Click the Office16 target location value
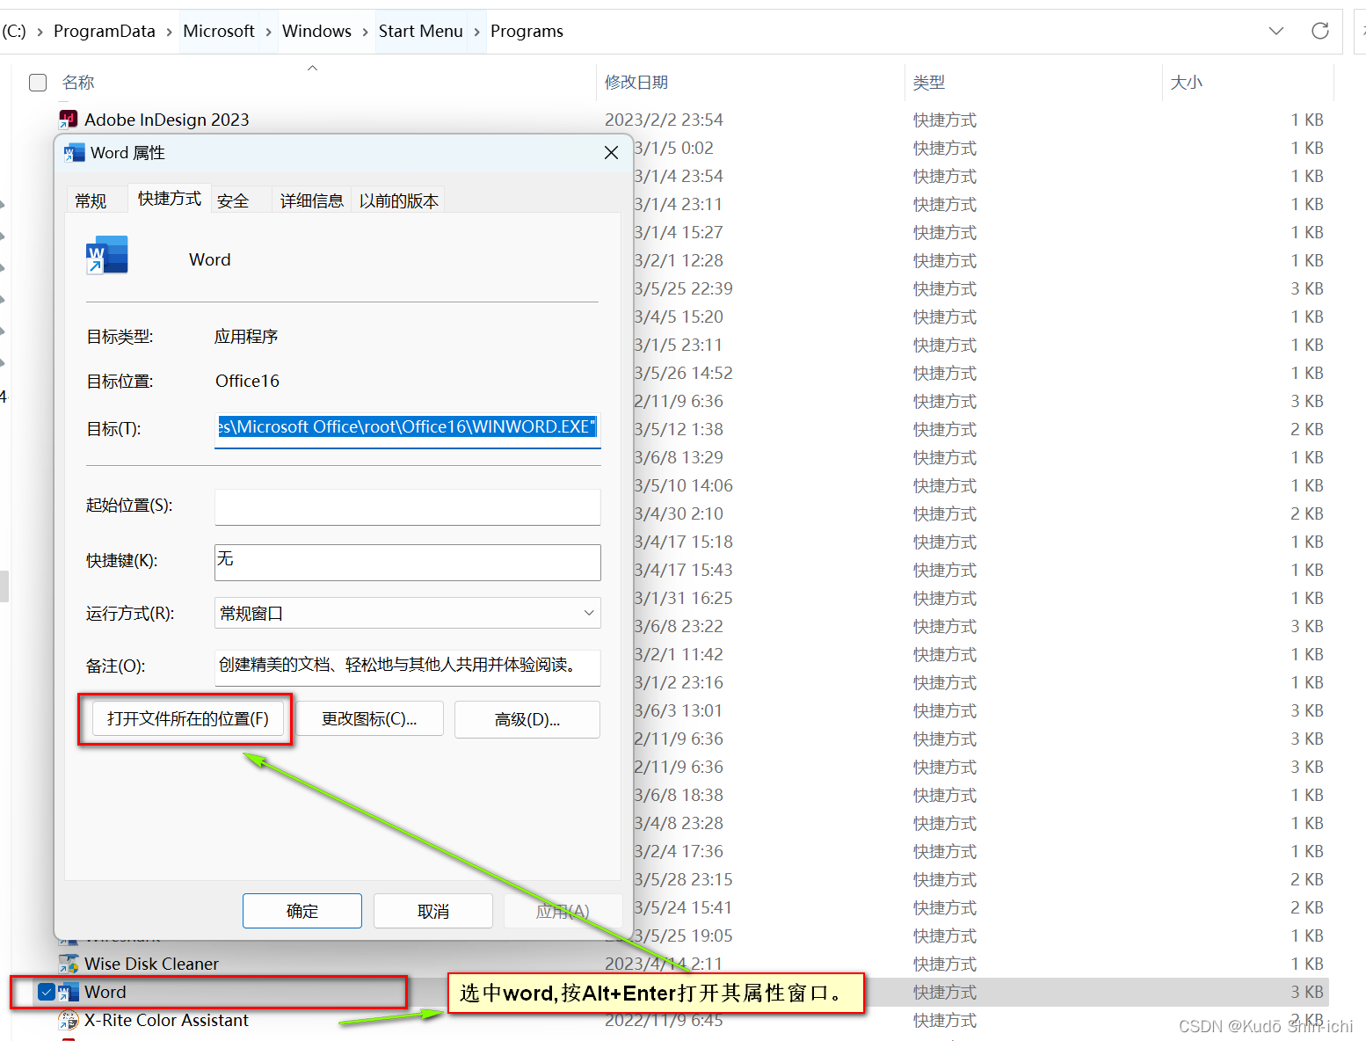The width and height of the screenshot is (1366, 1041). [247, 381]
